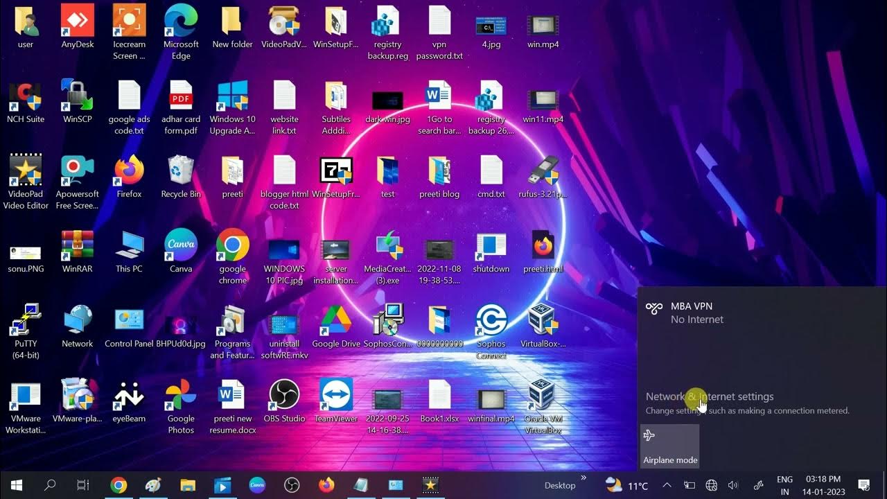Select the WinRAR desktop icon
The width and height of the screenshot is (887, 499).
[x=78, y=252]
